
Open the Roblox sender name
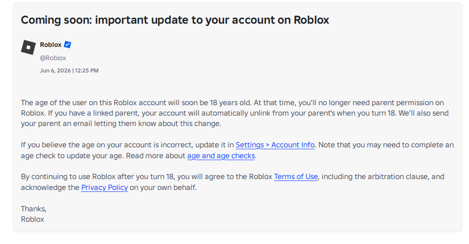click(x=50, y=45)
